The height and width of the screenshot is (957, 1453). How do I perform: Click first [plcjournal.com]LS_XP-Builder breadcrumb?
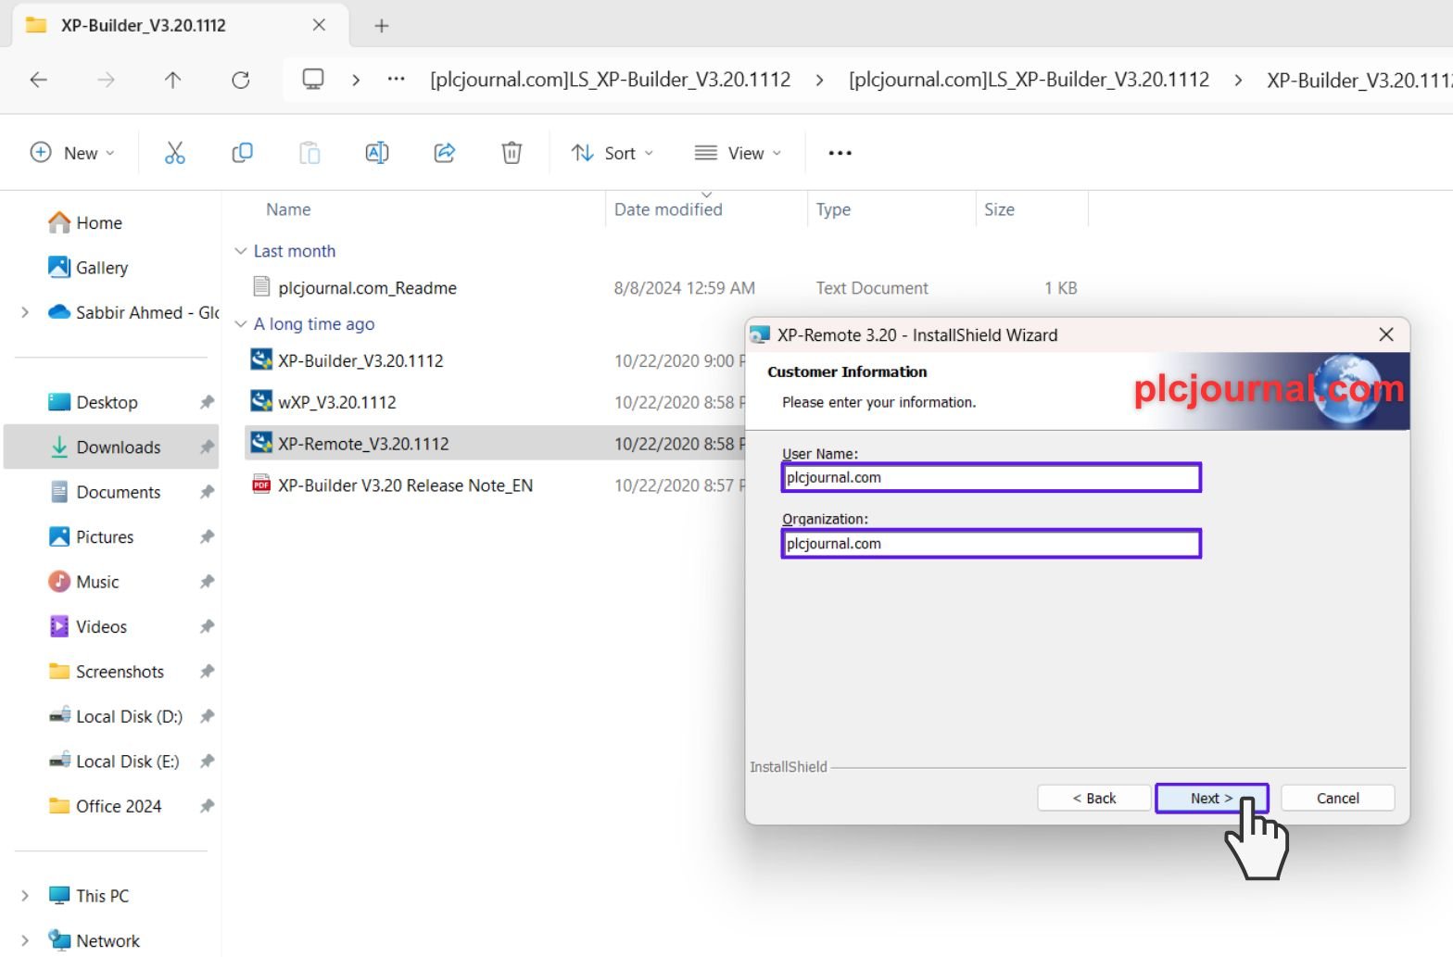pyautogui.click(x=610, y=80)
